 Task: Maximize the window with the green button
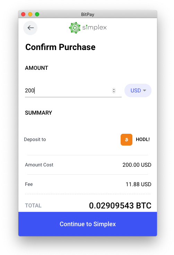click(37, 14)
